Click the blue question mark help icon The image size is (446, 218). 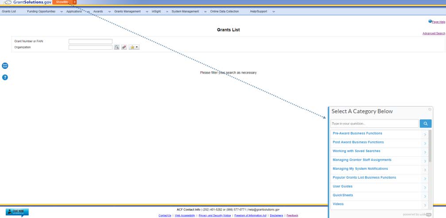tap(5, 77)
